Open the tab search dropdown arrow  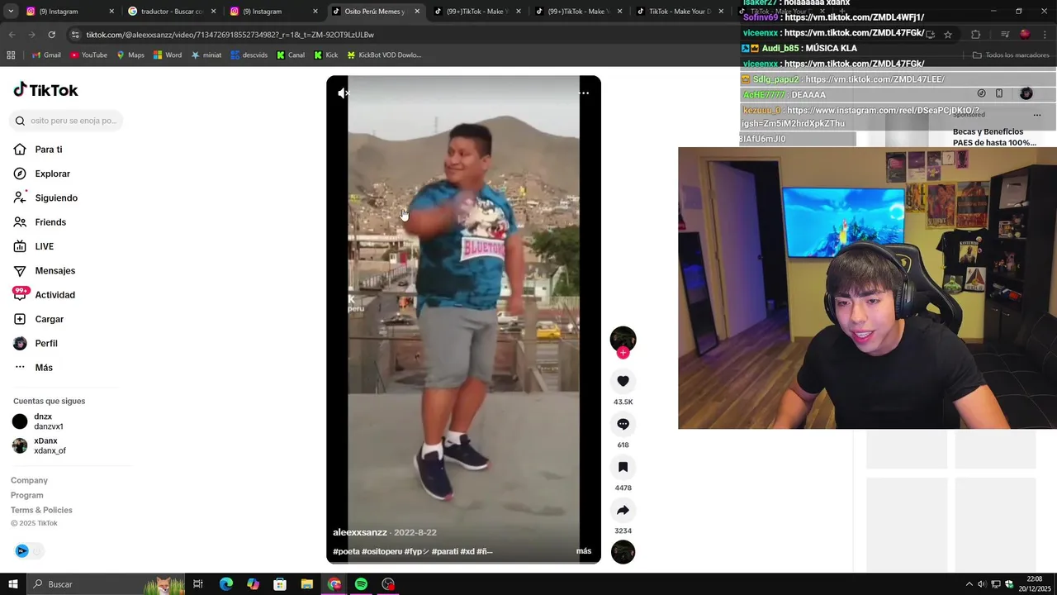(x=11, y=12)
